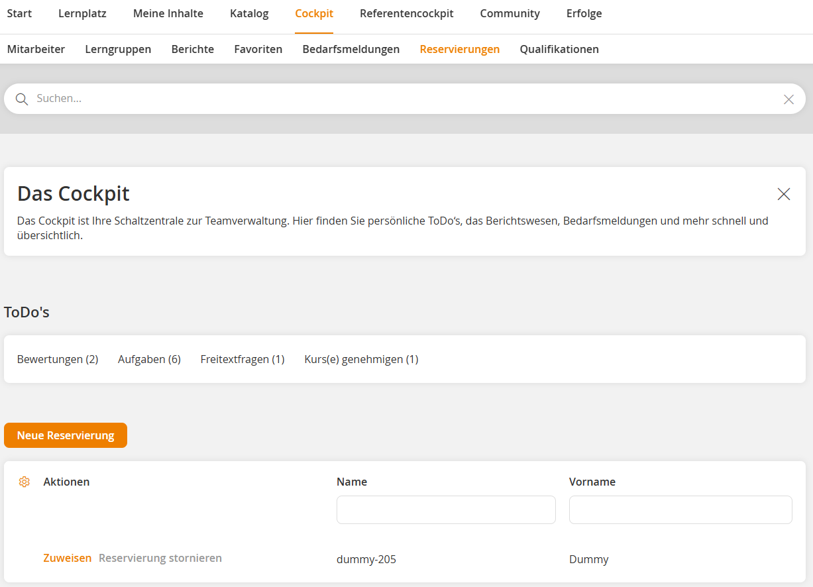
Task: Open the Bedarfsmeldungen tab
Action: point(351,49)
